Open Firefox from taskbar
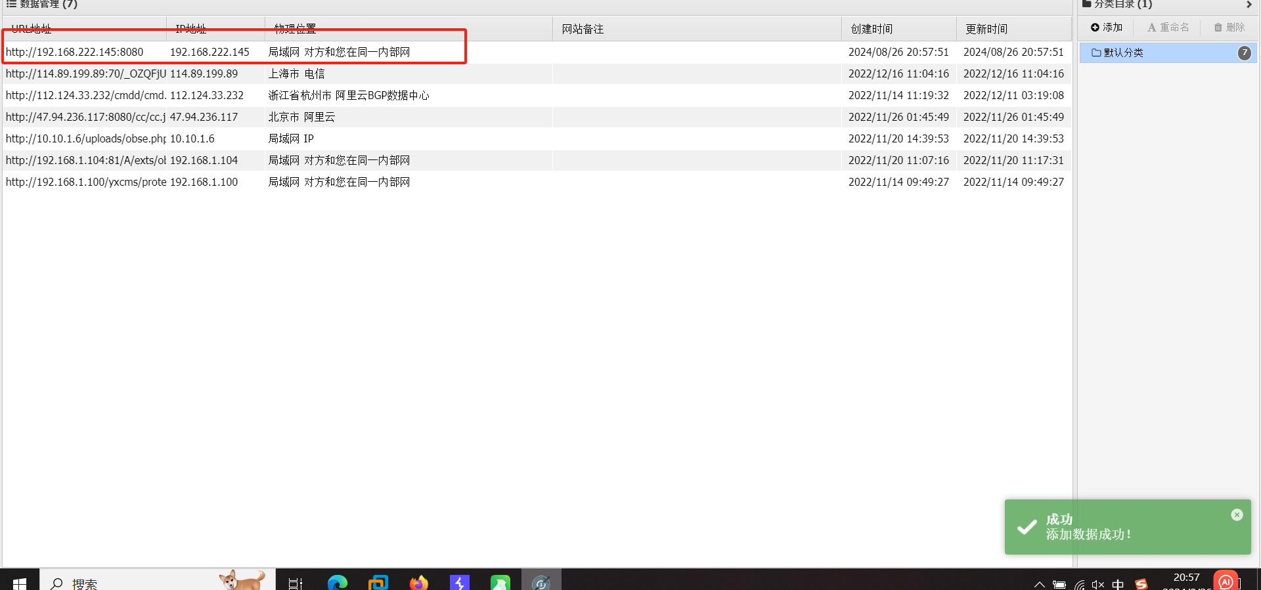The width and height of the screenshot is (1261, 590). point(419,583)
